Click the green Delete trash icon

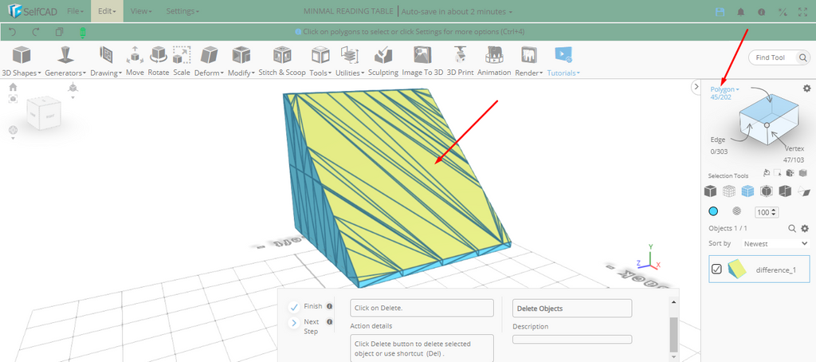[x=82, y=33]
